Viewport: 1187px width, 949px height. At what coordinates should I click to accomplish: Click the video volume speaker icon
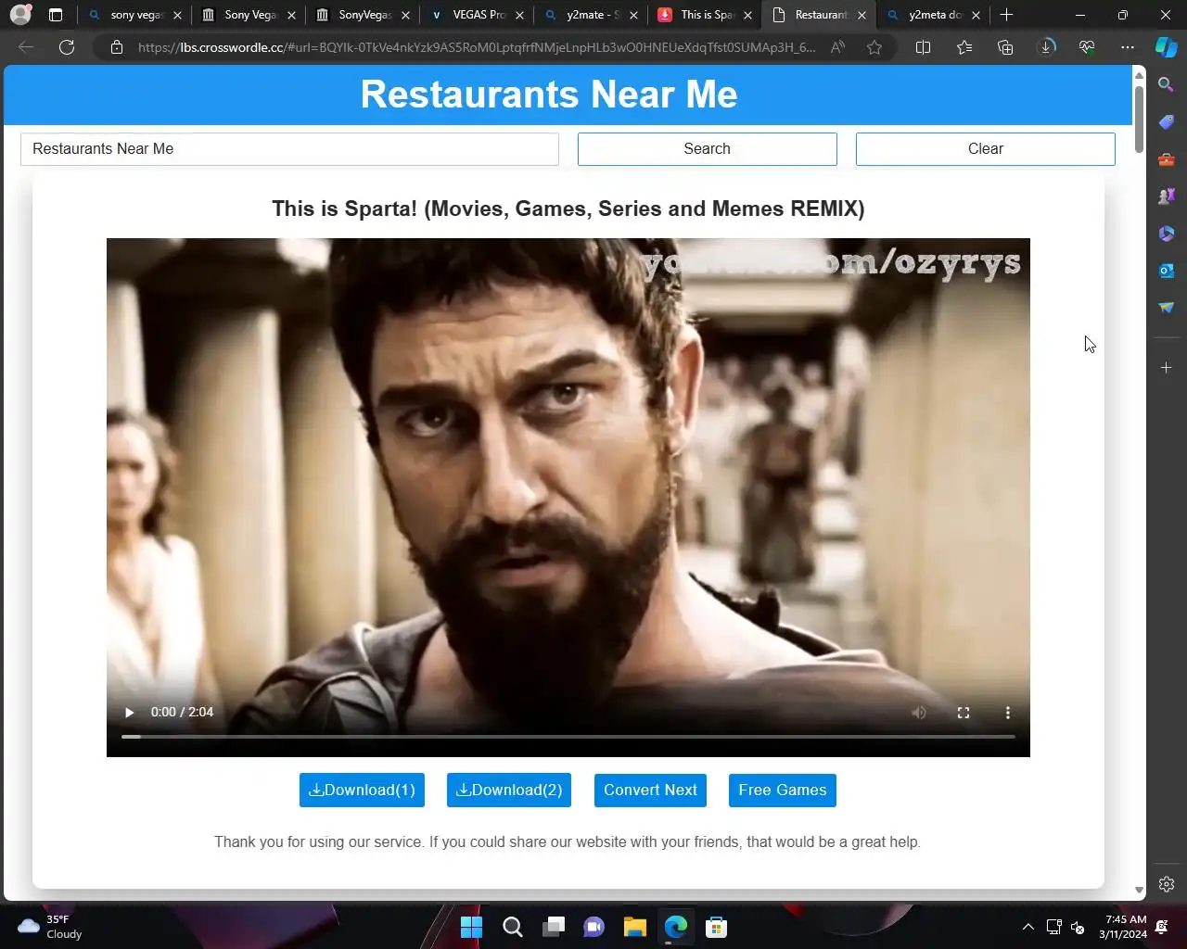pos(919,713)
